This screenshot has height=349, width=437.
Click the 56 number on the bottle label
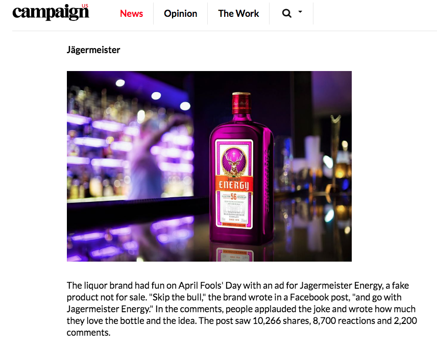click(233, 196)
